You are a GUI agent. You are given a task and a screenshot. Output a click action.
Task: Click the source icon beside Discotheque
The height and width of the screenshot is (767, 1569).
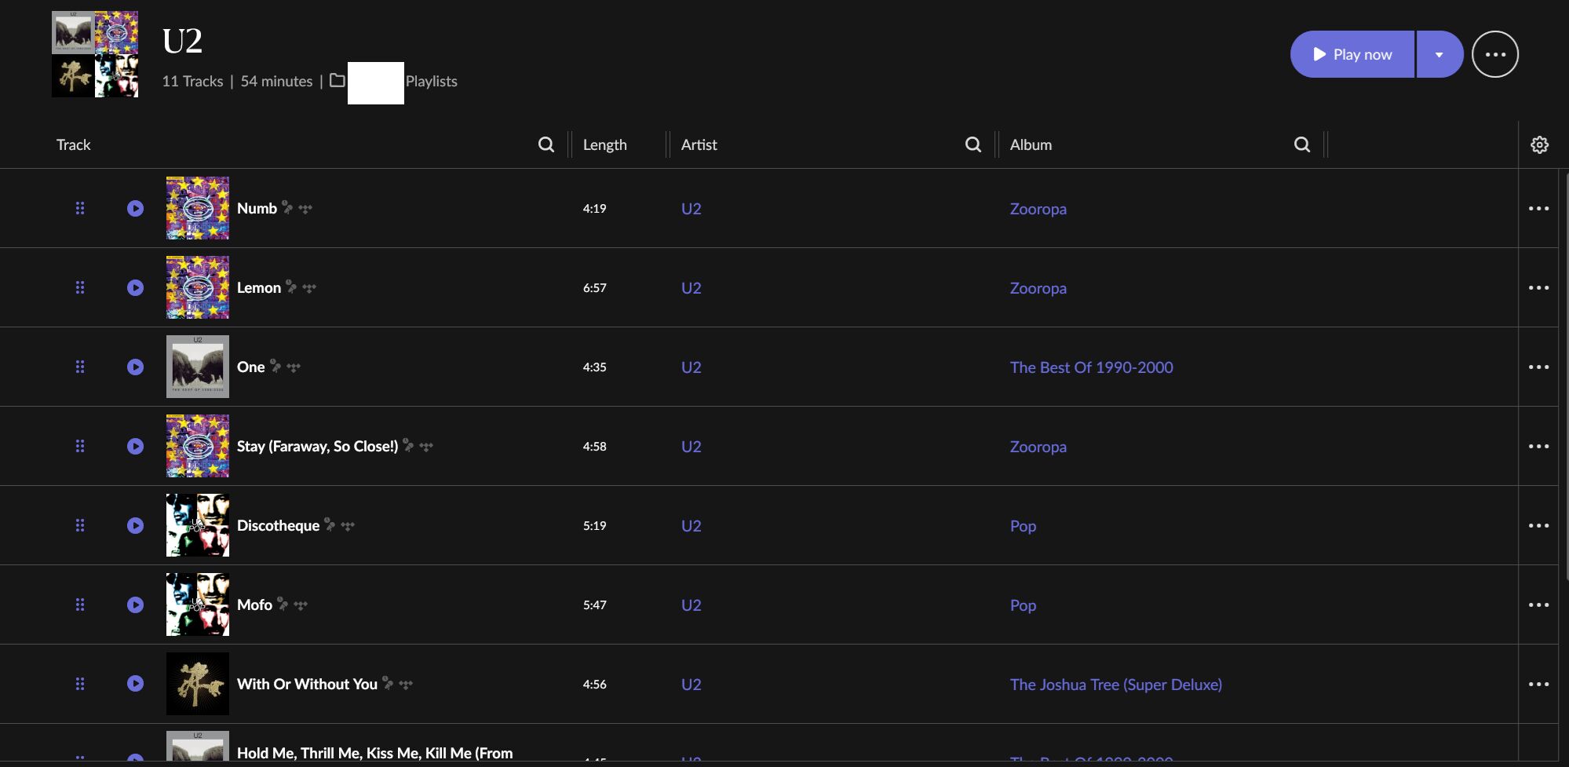coord(348,526)
